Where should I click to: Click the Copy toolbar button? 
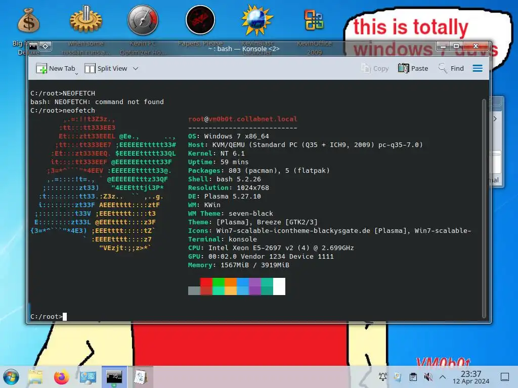(x=375, y=68)
